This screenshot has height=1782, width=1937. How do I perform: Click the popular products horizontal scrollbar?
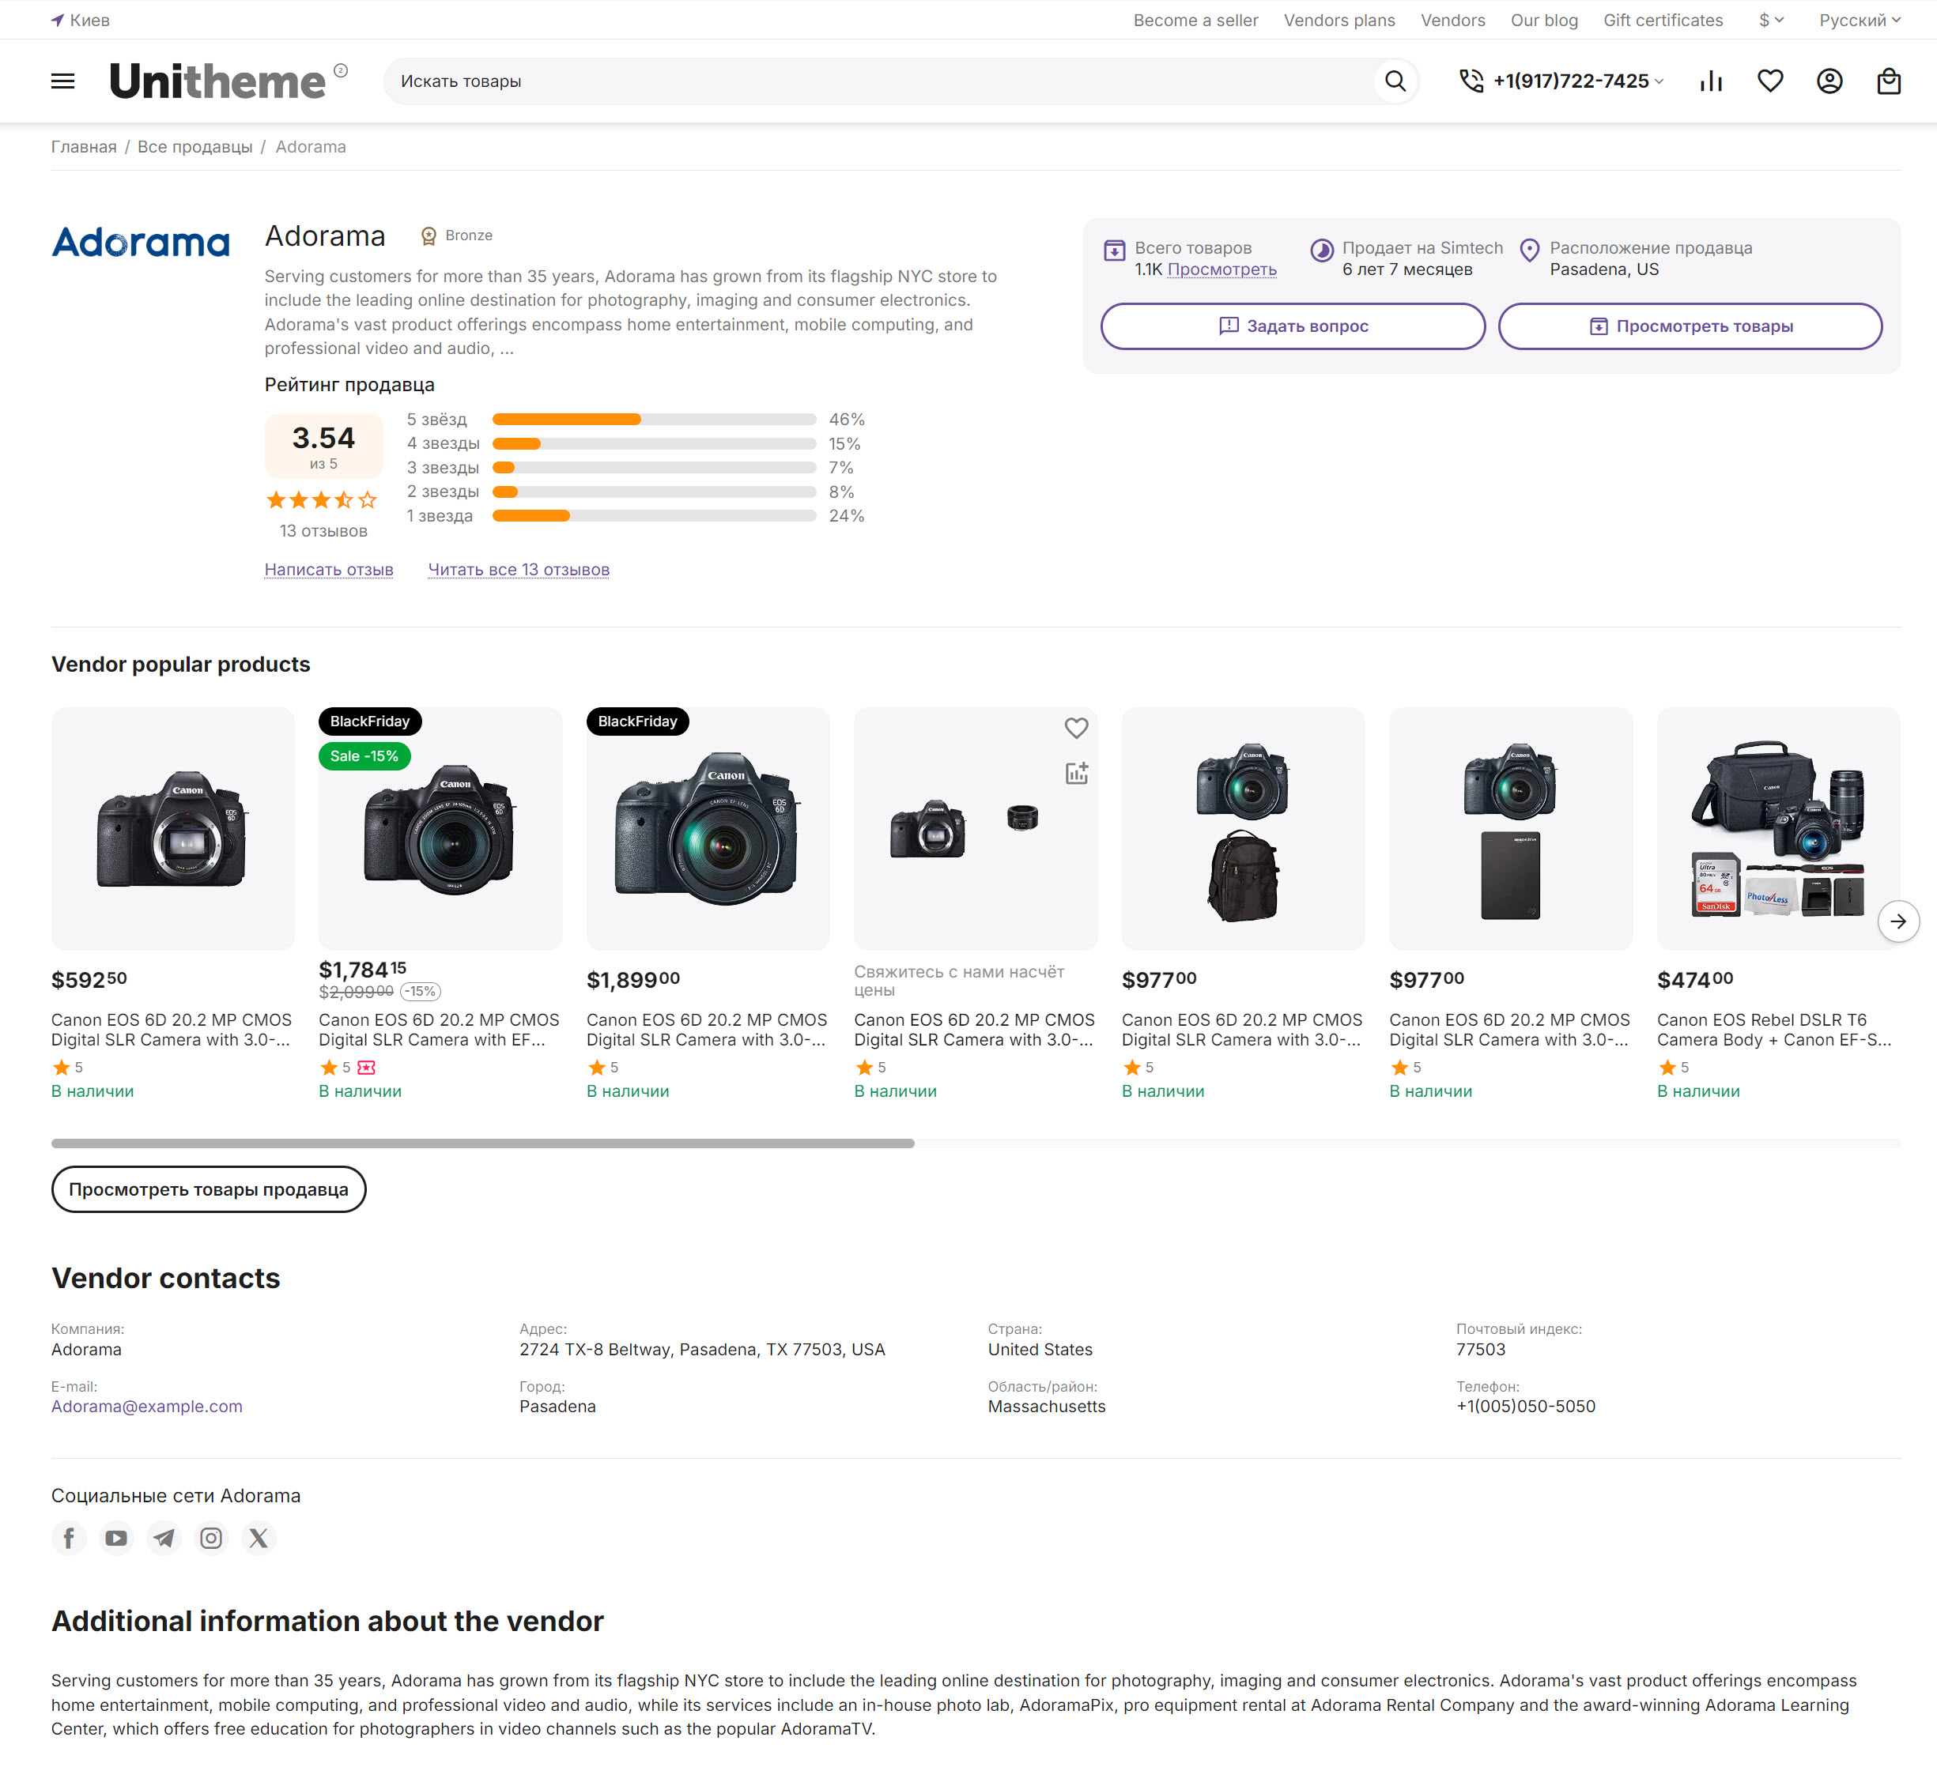click(482, 1143)
